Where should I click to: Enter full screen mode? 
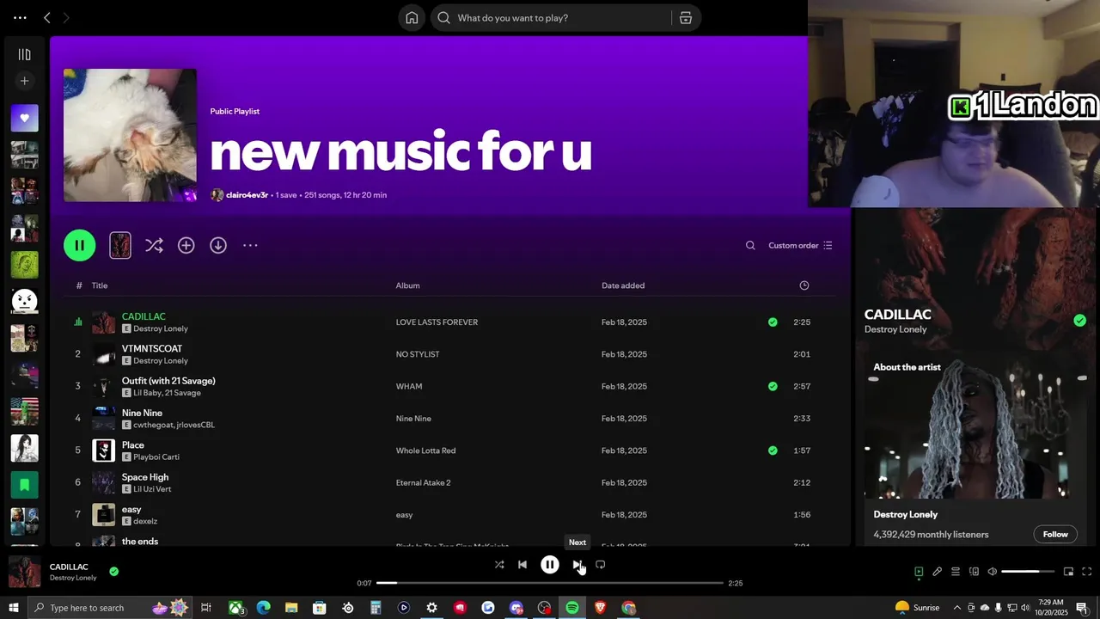[x=1086, y=572]
